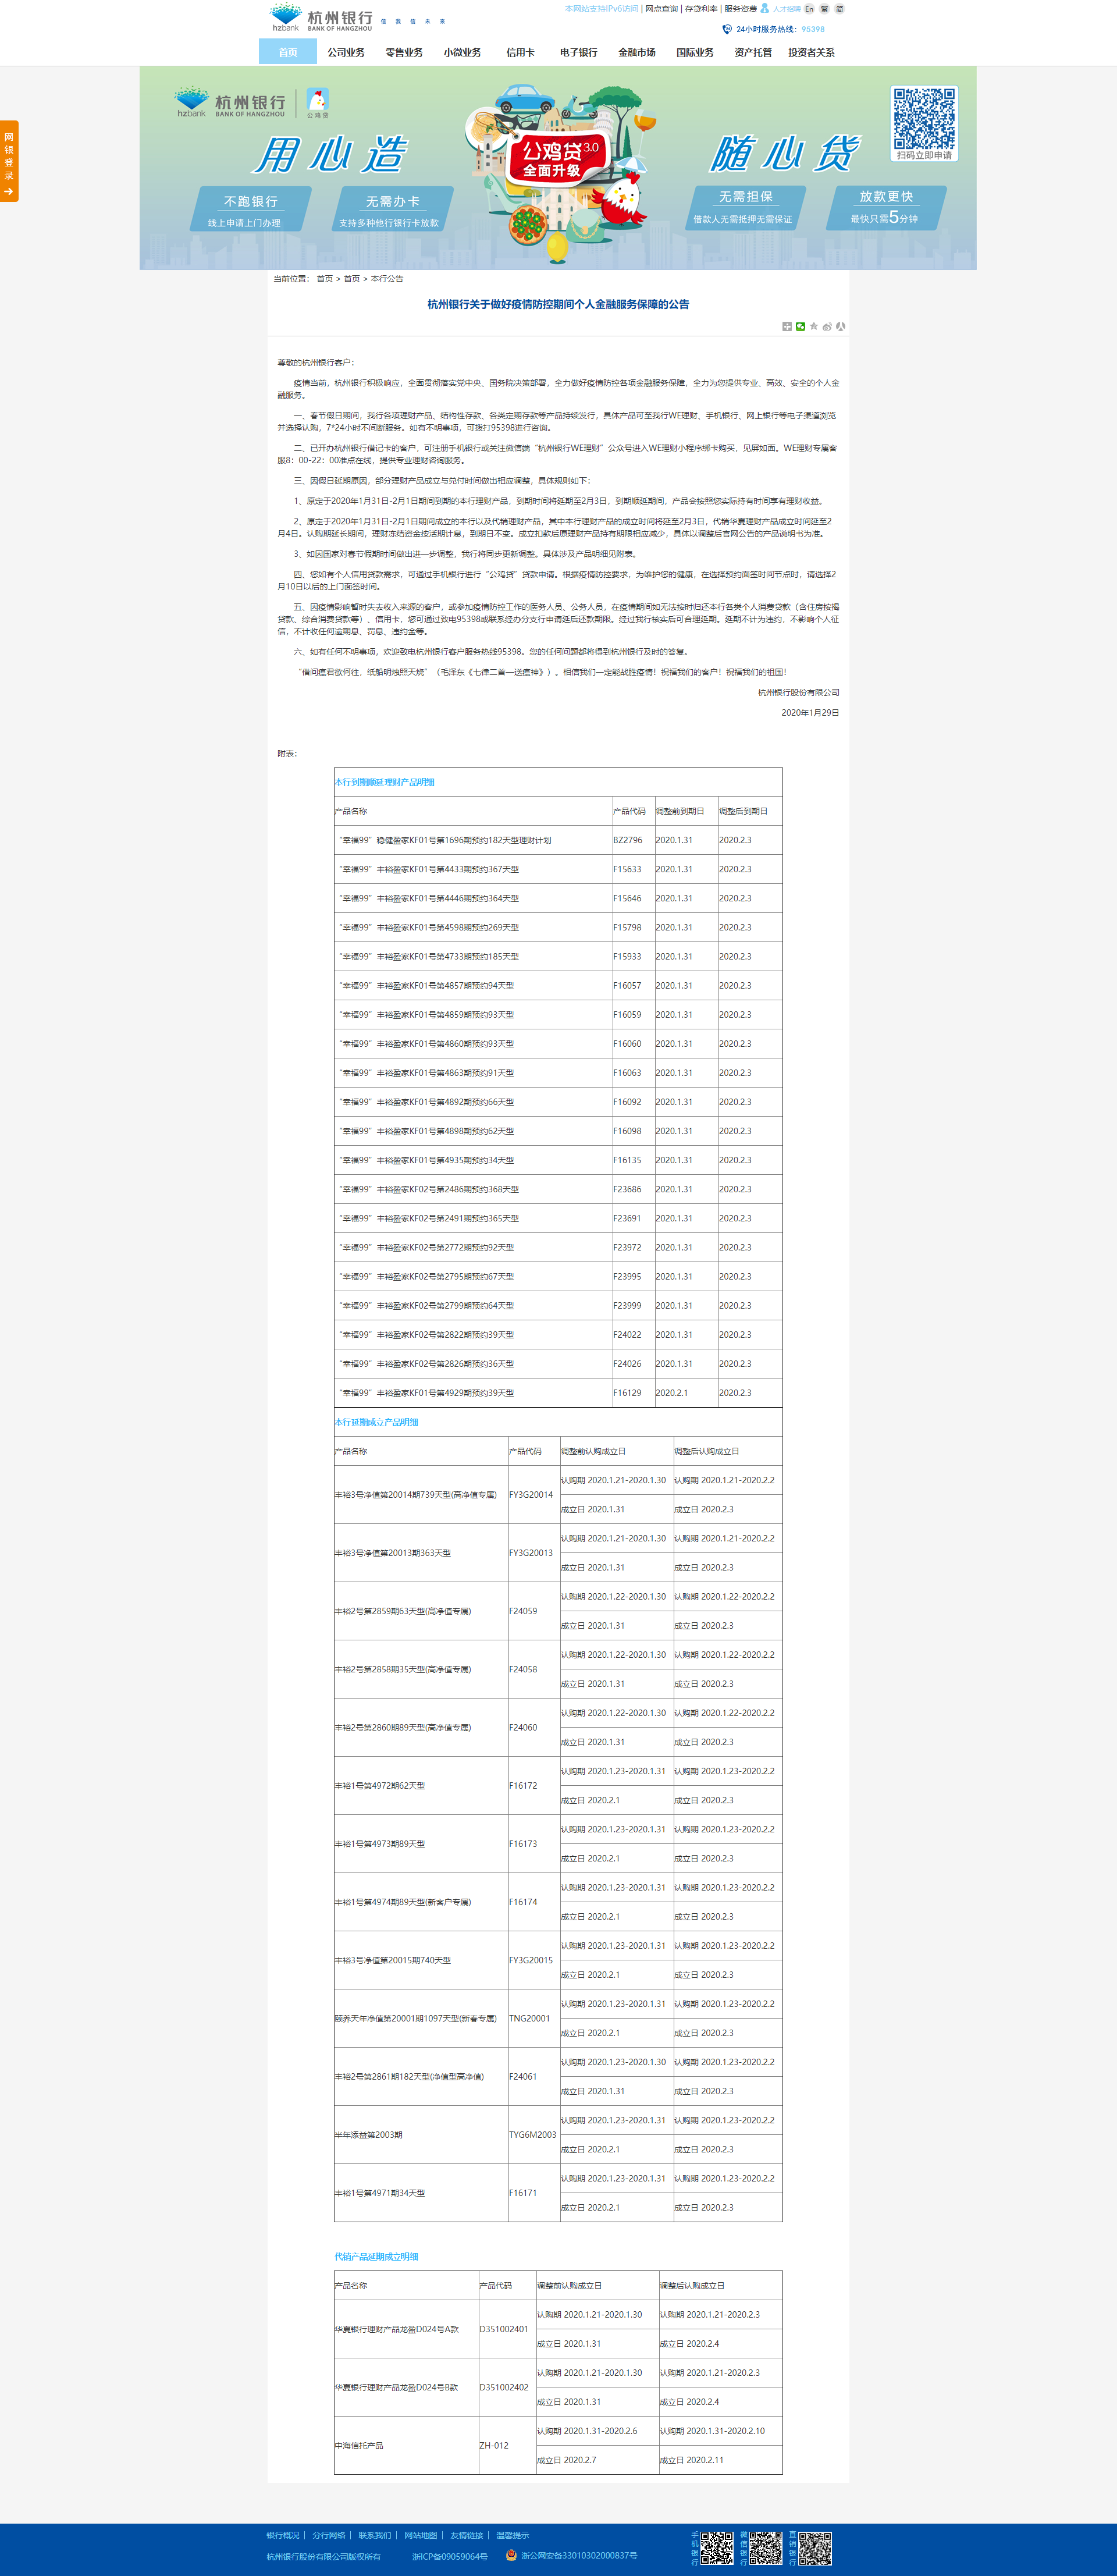Open the 公司业务 menu
This screenshot has width=1117, height=2576.
[346, 52]
